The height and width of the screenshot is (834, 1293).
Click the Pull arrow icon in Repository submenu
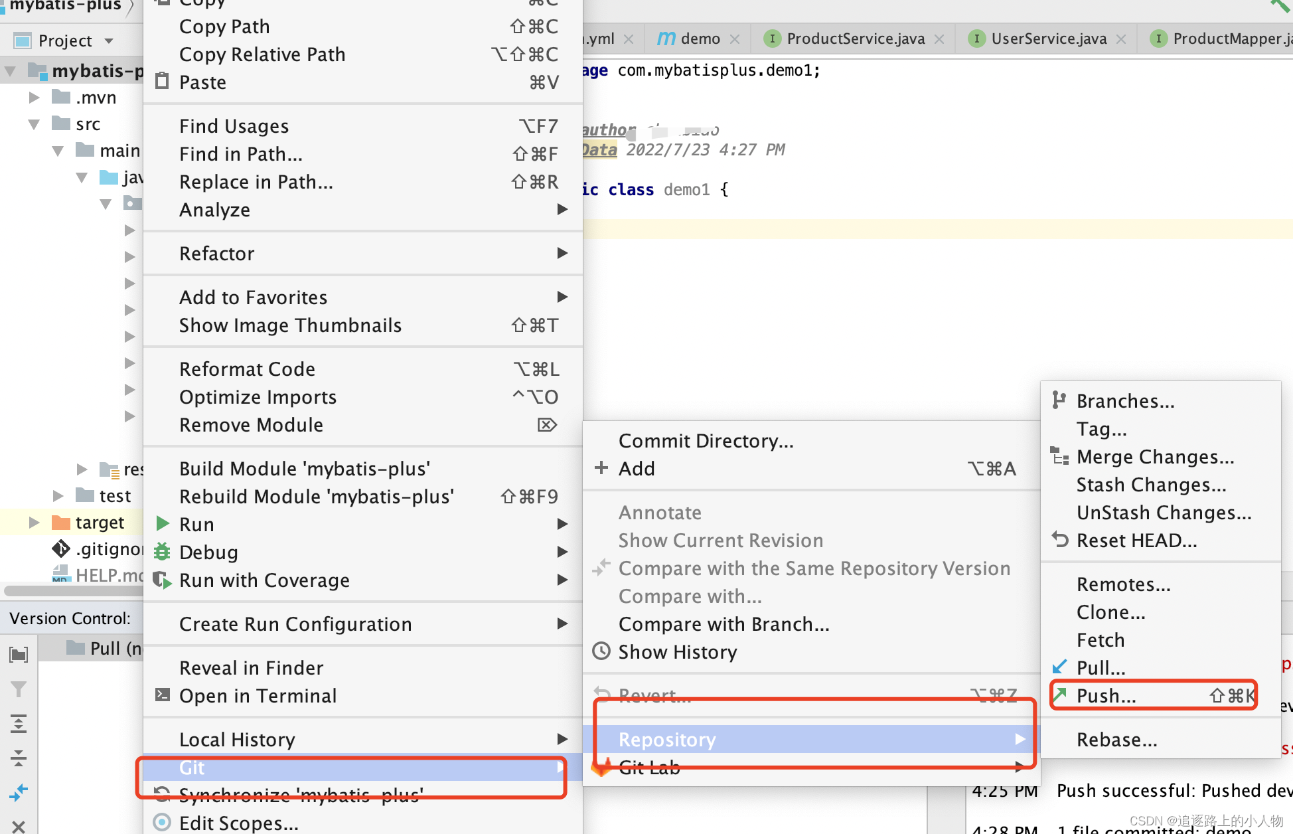click(x=1060, y=667)
